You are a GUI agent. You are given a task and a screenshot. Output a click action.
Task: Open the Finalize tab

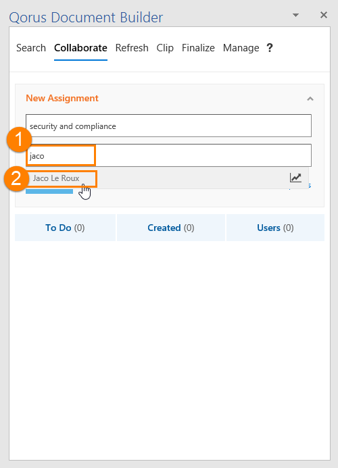198,48
